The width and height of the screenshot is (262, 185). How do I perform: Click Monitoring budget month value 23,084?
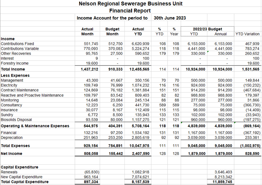(116, 100)
